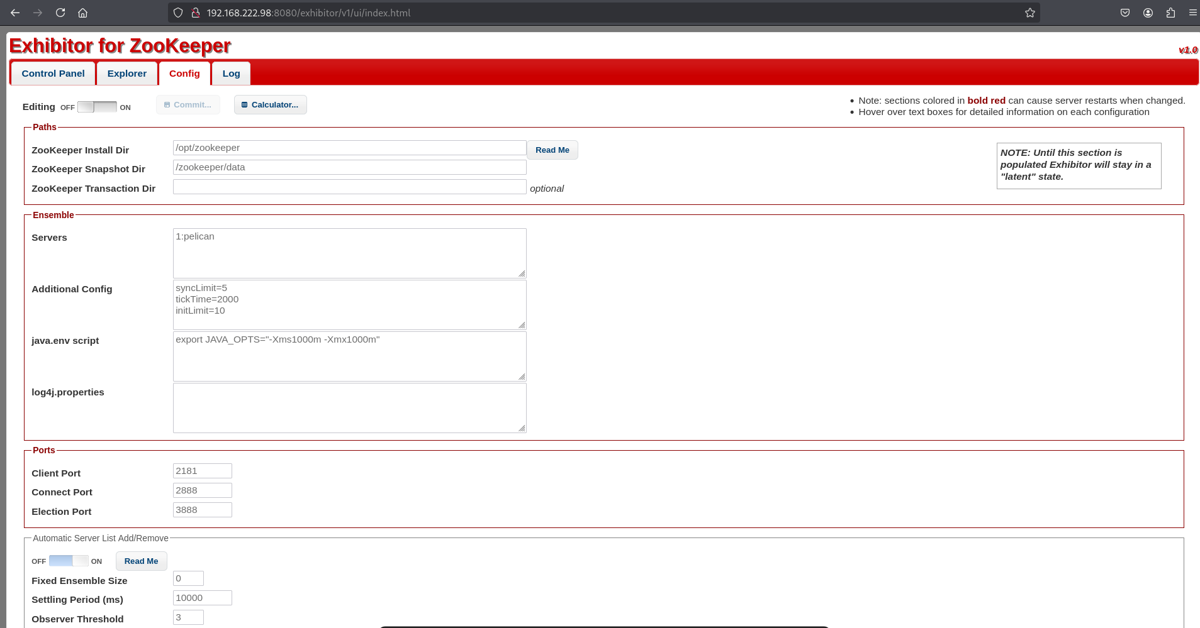Switch to the Control Panel tab

coord(53,74)
